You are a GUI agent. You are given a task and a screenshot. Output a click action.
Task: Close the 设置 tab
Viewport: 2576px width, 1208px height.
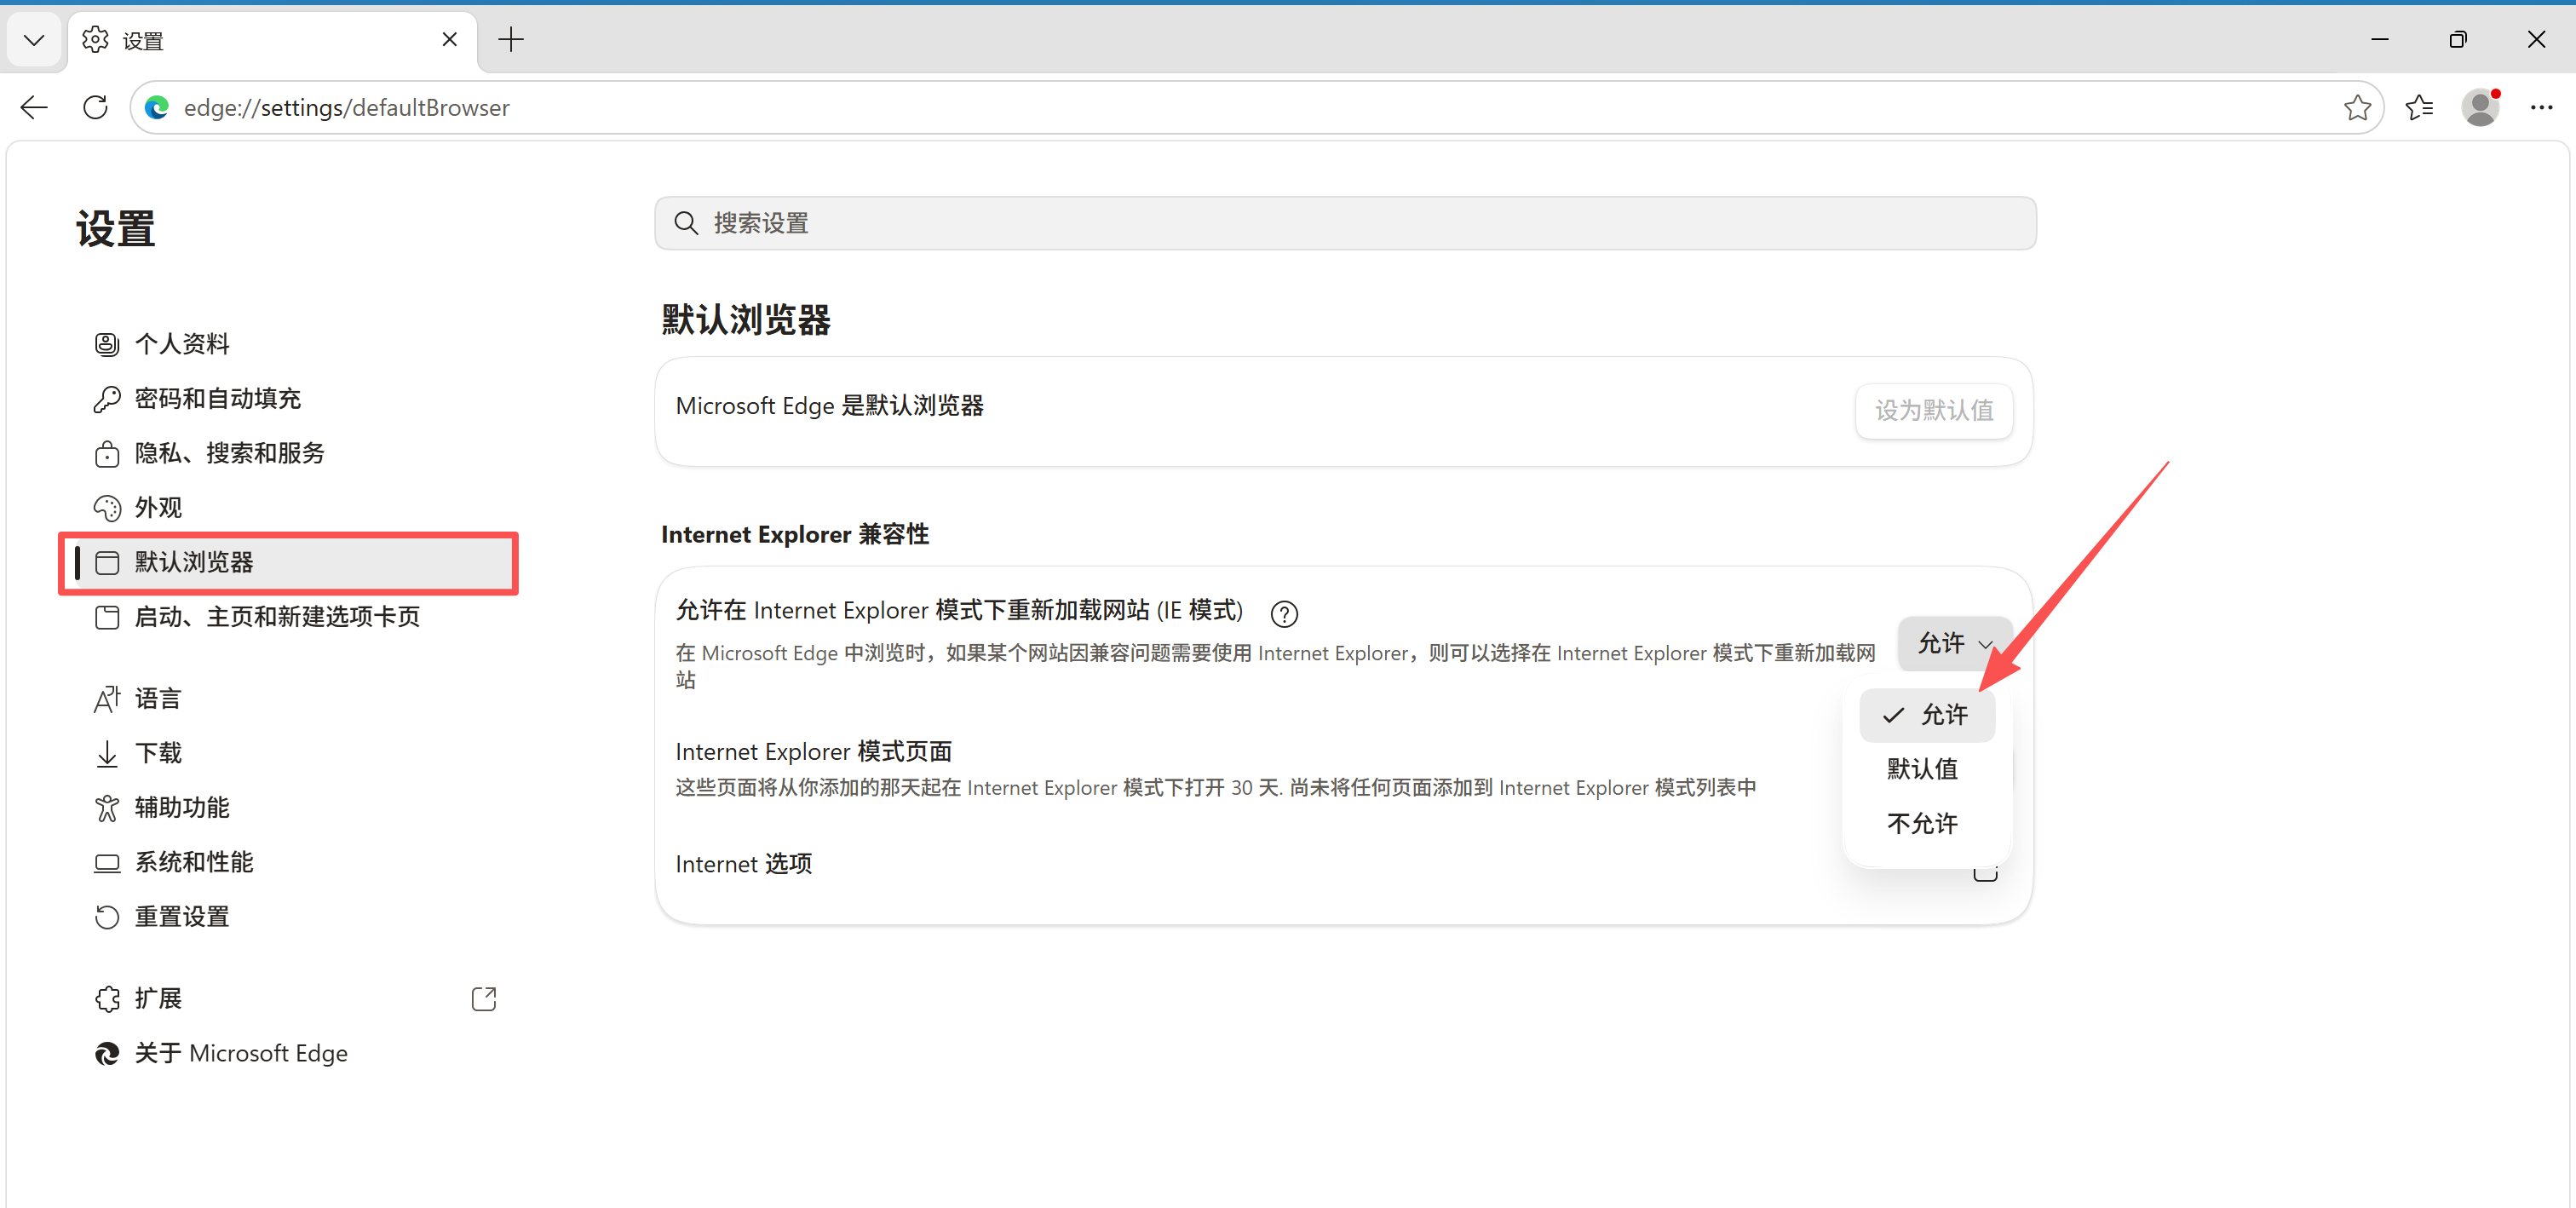point(449,39)
